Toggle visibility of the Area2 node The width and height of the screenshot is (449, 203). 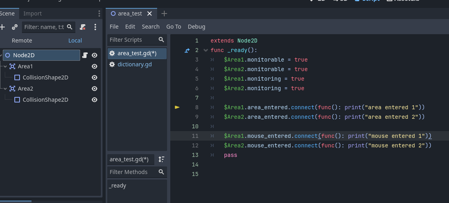coord(95,89)
